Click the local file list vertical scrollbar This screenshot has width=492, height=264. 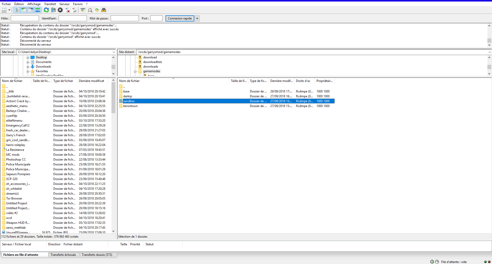tap(113, 156)
